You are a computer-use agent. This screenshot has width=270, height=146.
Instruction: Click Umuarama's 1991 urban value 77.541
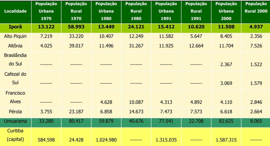(x=166, y=121)
